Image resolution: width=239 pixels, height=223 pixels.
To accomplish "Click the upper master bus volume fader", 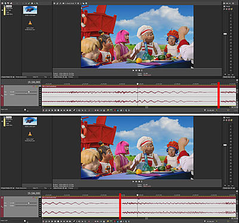I will click(225, 34).
